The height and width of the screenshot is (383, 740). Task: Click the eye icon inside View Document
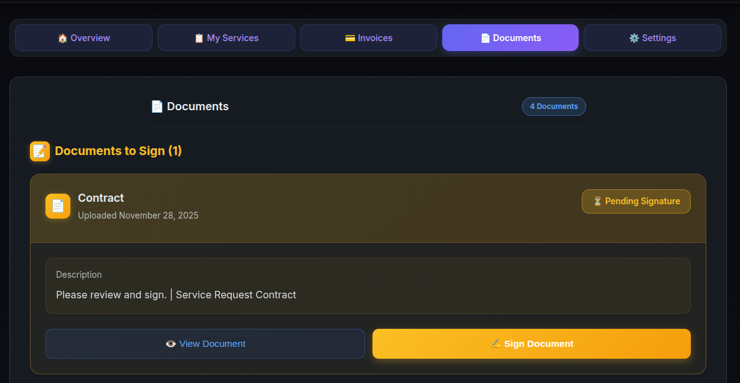(171, 343)
